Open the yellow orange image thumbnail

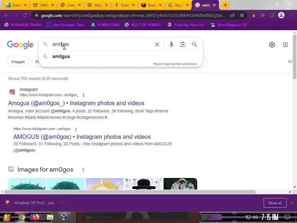point(104,184)
